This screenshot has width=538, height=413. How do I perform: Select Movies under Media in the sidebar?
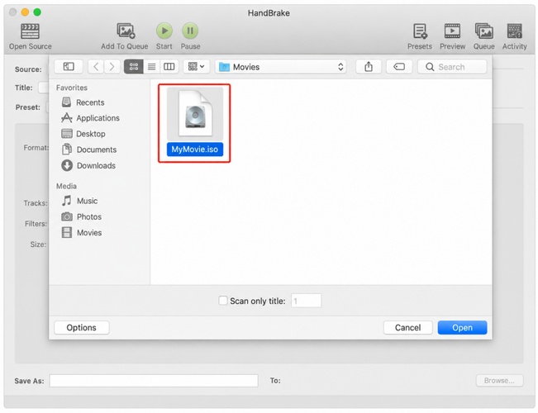pyautogui.click(x=82, y=233)
